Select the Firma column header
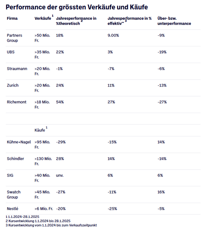 point(12,18)
